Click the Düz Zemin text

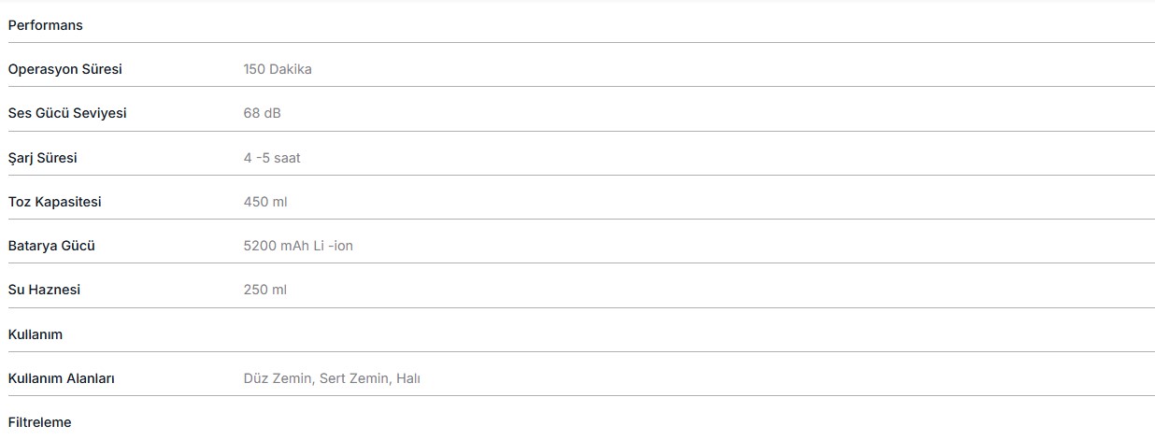coord(277,378)
